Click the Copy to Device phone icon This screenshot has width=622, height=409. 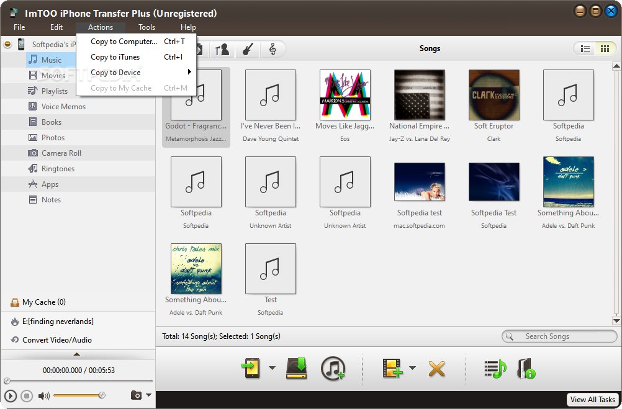coord(251,369)
